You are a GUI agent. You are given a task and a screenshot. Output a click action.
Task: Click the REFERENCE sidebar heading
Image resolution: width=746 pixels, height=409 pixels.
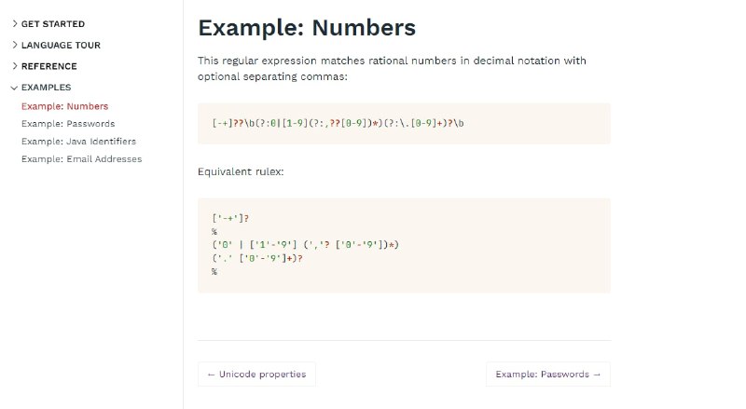[49, 66]
